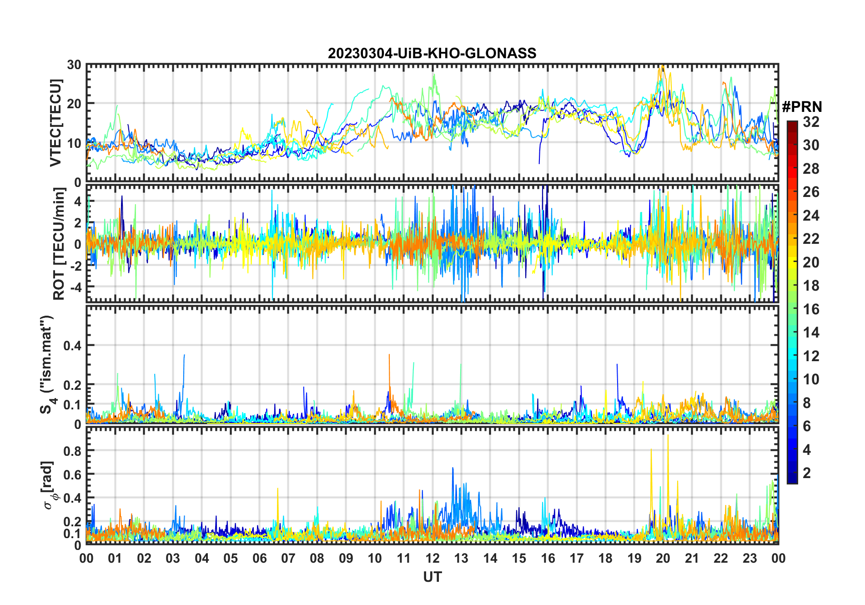The image size is (865, 605).
Task: Click the 0.4 tick on the S4 axis
Action: (x=73, y=346)
